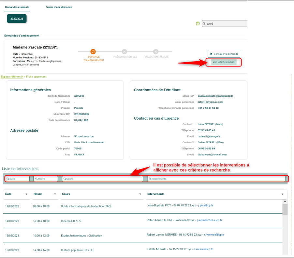Focus the Date filter field
The image size is (294, 258).
click(18, 179)
